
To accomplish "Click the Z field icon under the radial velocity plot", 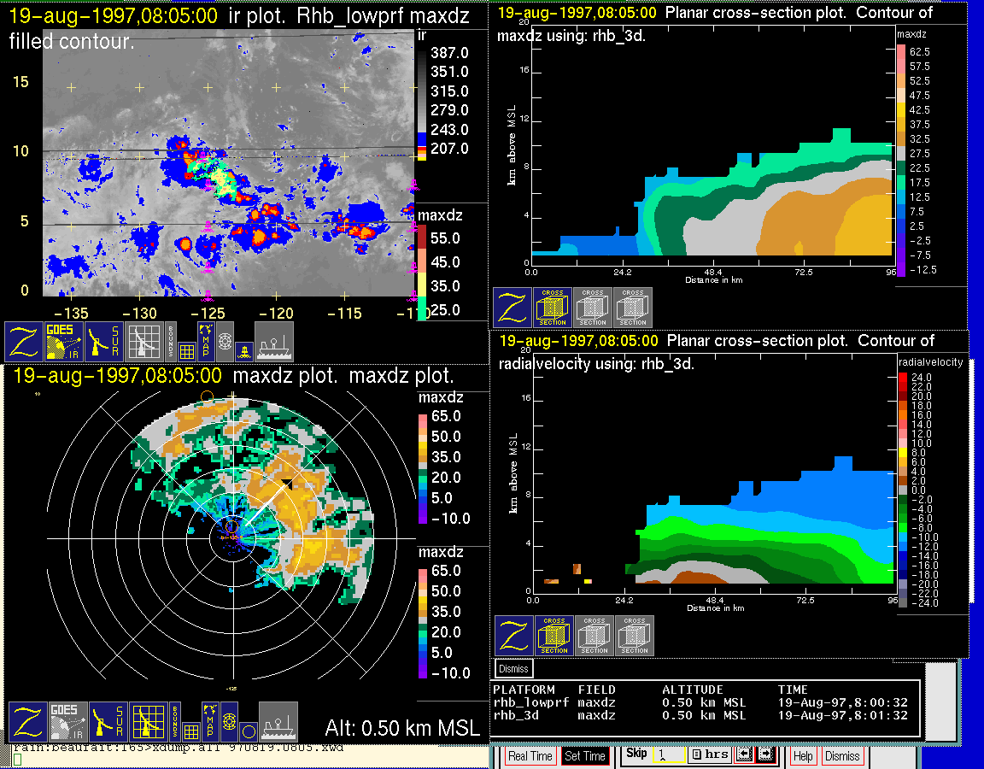I will (x=514, y=637).
